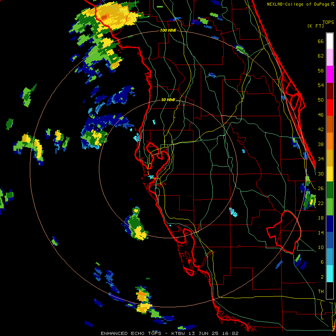Image resolution: width=336 pixels, height=336 pixels.
Task: Click the '46' legend value
Action: [321, 115]
